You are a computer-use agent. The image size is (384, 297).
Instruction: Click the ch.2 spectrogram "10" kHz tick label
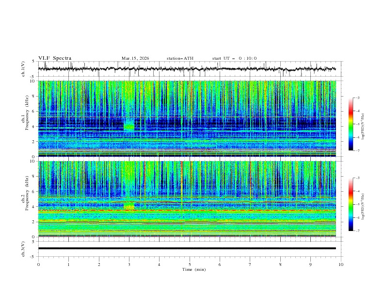point(33,161)
